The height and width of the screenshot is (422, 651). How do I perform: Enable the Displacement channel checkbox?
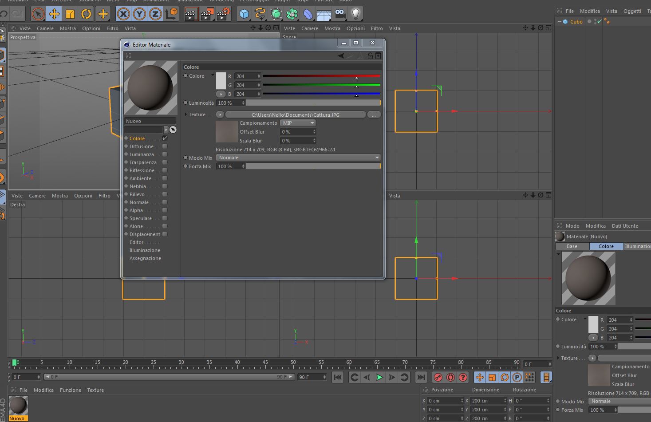pos(165,234)
